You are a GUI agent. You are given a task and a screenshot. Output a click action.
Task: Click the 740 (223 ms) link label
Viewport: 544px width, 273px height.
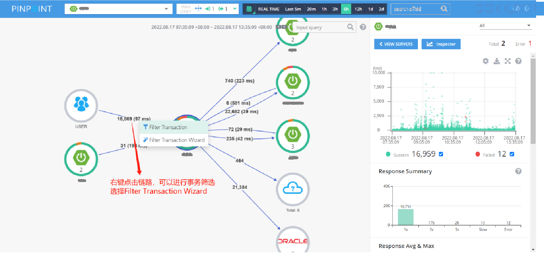[x=240, y=81]
